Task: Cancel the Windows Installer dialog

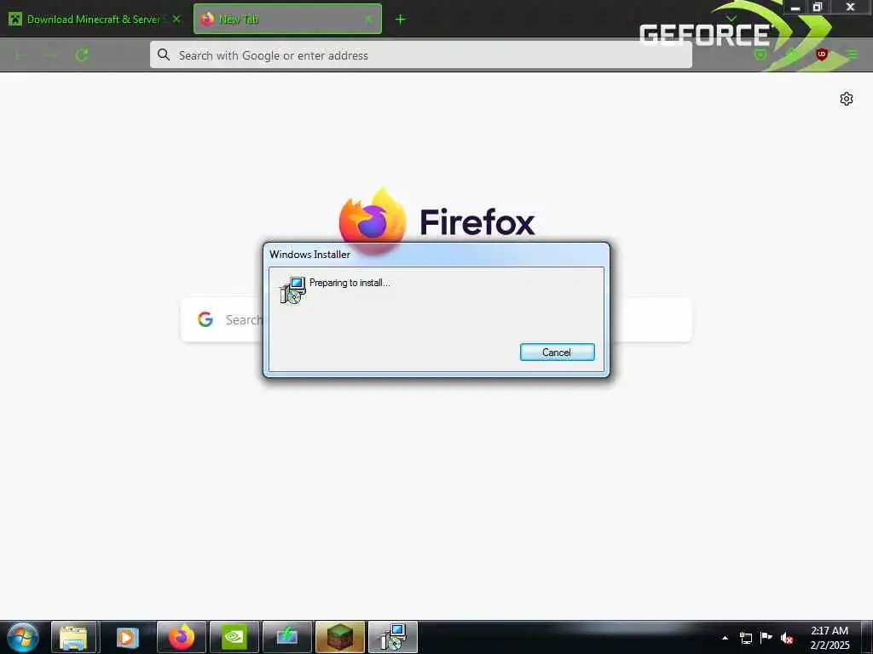Action: 557,352
